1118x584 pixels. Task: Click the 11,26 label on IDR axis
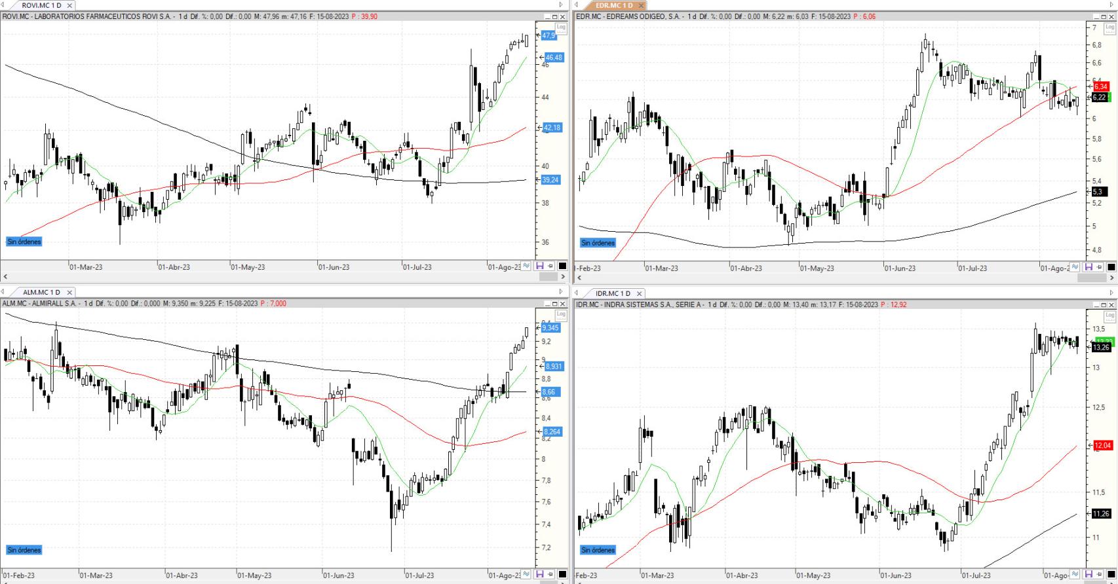[x=1101, y=514]
